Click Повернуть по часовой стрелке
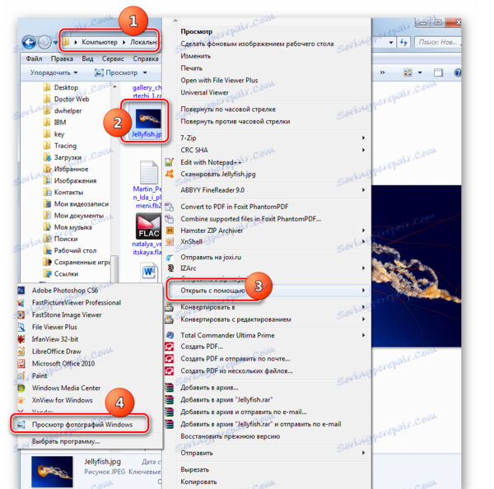 228,109
